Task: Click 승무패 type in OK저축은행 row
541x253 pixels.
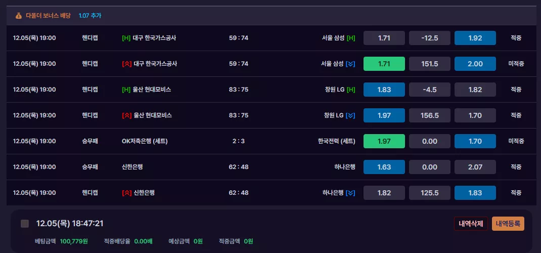Action: coord(90,141)
